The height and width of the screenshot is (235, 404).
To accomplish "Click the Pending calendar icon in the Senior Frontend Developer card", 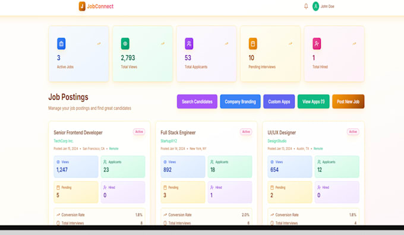I will [x=58, y=188].
